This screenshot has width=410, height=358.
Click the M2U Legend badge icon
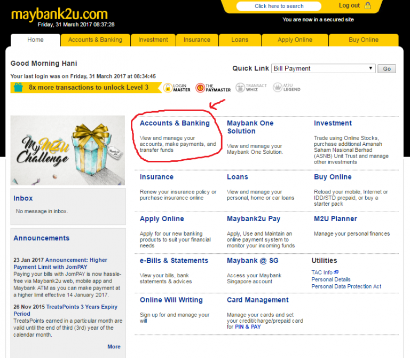[x=278, y=88]
